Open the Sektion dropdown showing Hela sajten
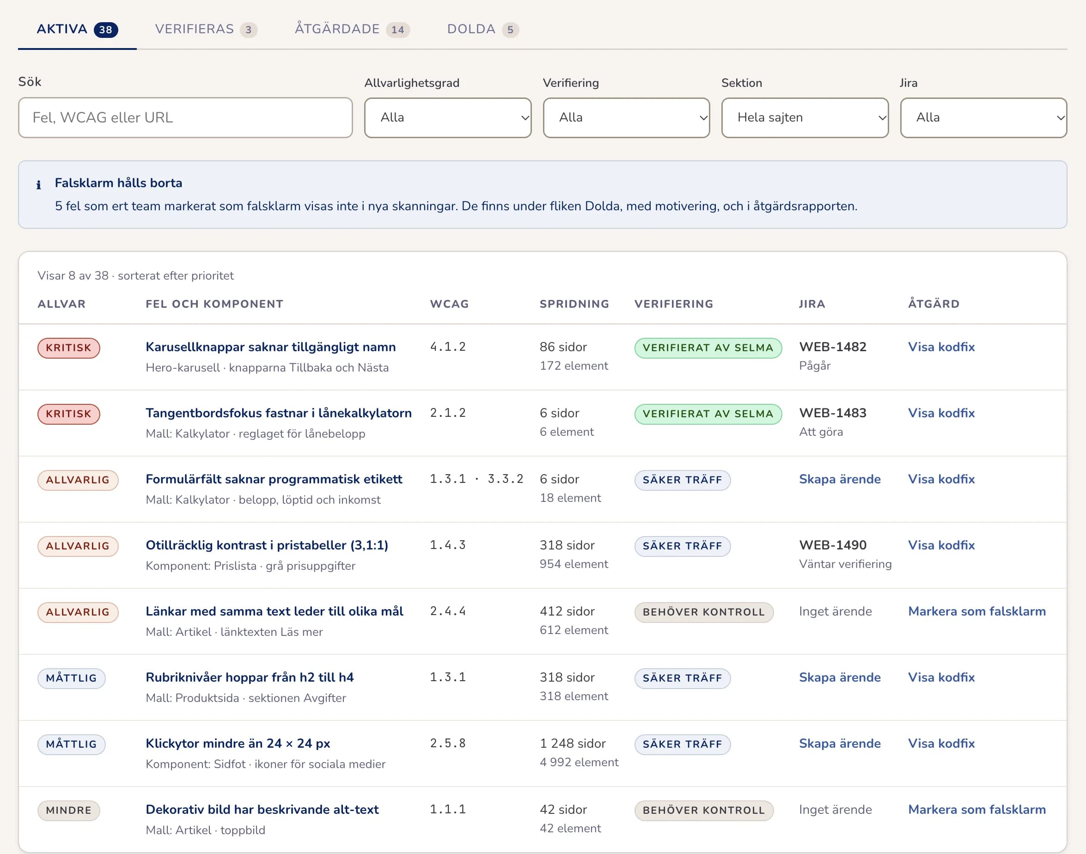 (x=805, y=117)
